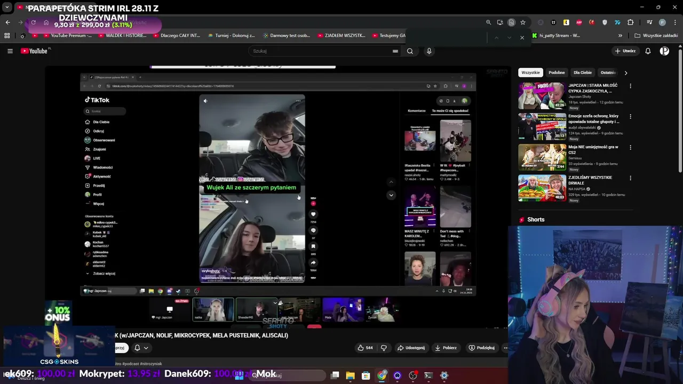Open the audyt obywatelski channel name
Screen dimensions: 683x384
[582, 127]
